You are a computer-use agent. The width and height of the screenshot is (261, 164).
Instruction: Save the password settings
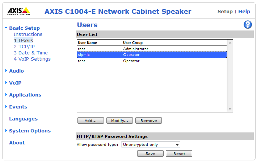coord(150,153)
